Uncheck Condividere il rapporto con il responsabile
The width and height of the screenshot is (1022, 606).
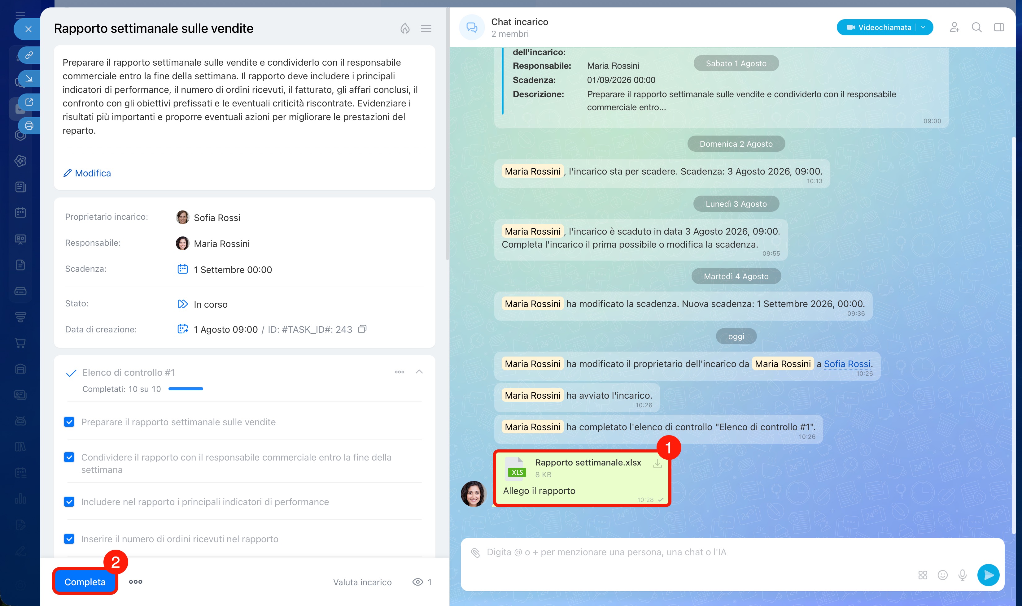click(x=69, y=457)
